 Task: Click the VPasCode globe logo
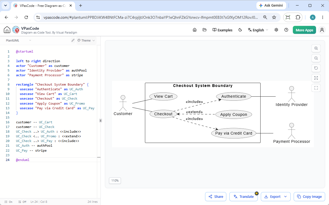[16, 30]
